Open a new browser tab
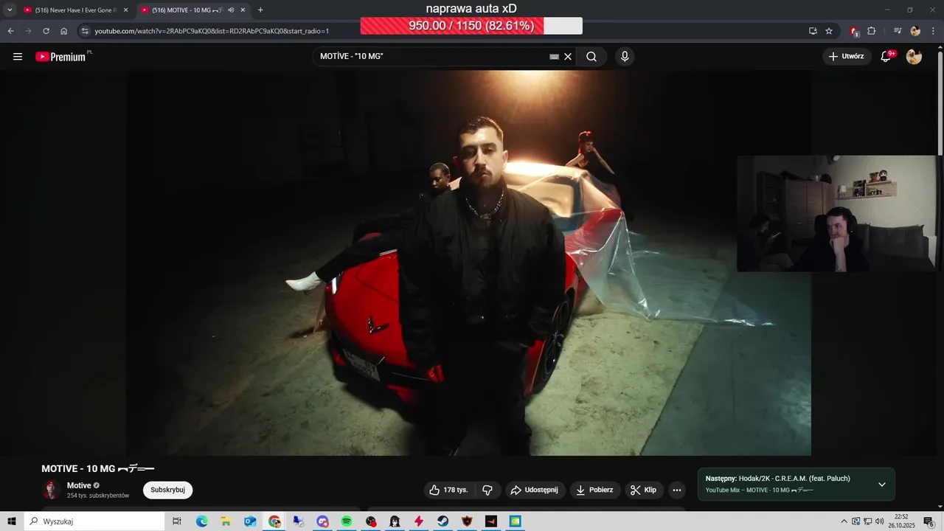 pyautogui.click(x=260, y=10)
